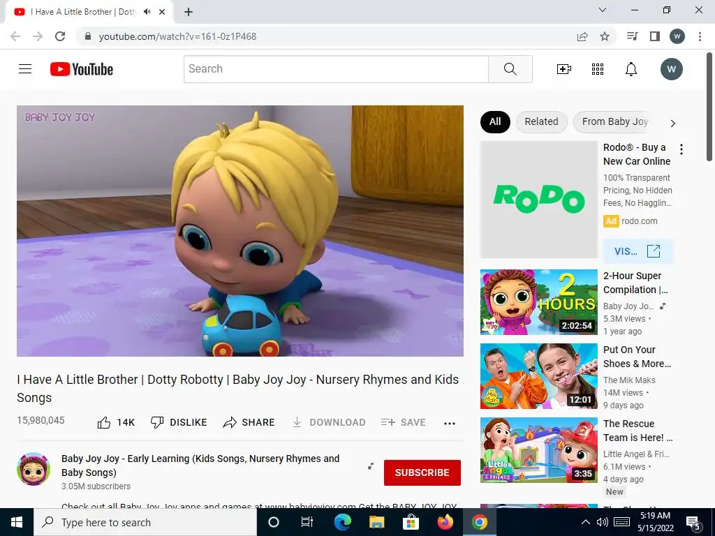Open a new browser tab

(x=189, y=12)
